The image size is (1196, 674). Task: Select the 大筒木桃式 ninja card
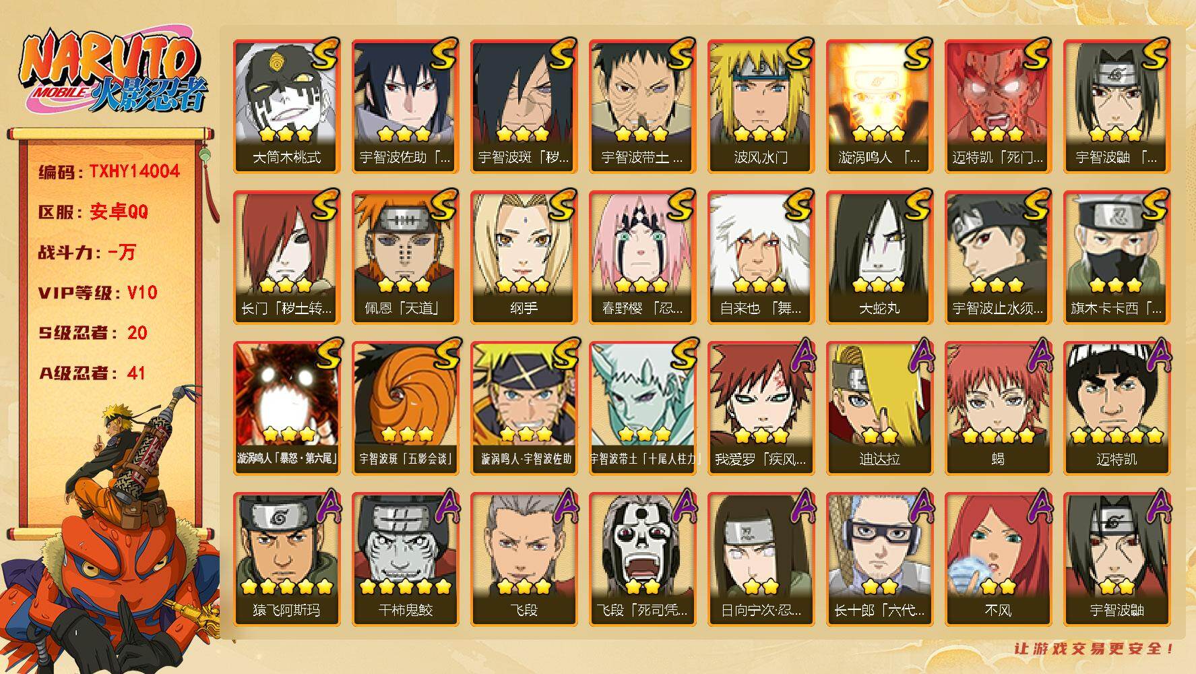tap(286, 106)
